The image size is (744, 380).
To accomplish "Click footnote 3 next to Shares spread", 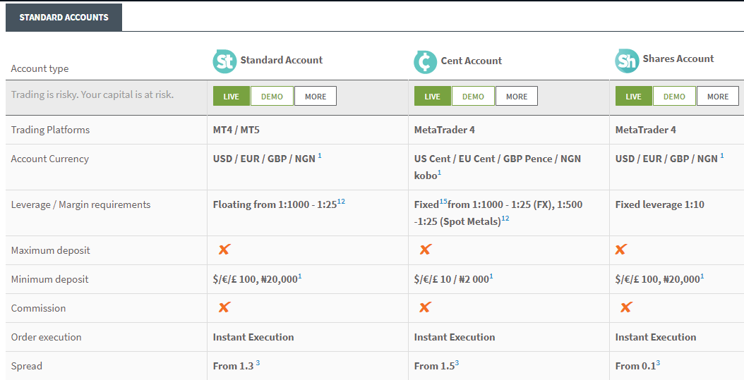I will click(x=658, y=363).
